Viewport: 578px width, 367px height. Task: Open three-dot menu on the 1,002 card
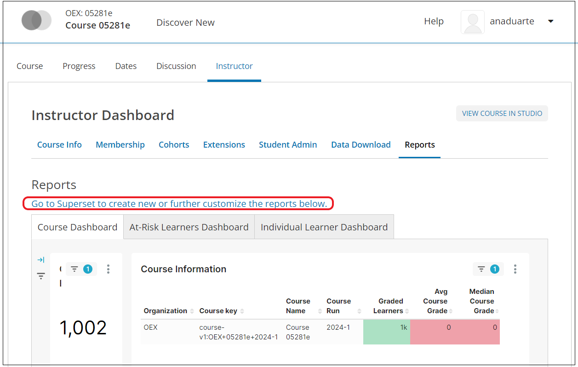[x=108, y=269]
